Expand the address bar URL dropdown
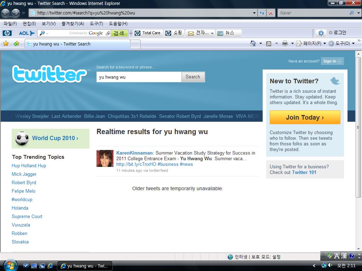Screen dimensions: 362x271 point(254,13)
